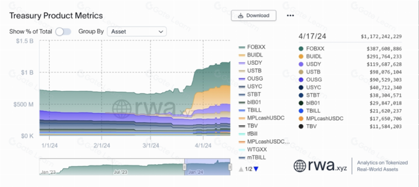Screen dimensions: 419x187
Task: Click the tan USTB dot in summary
Action: 301,72
